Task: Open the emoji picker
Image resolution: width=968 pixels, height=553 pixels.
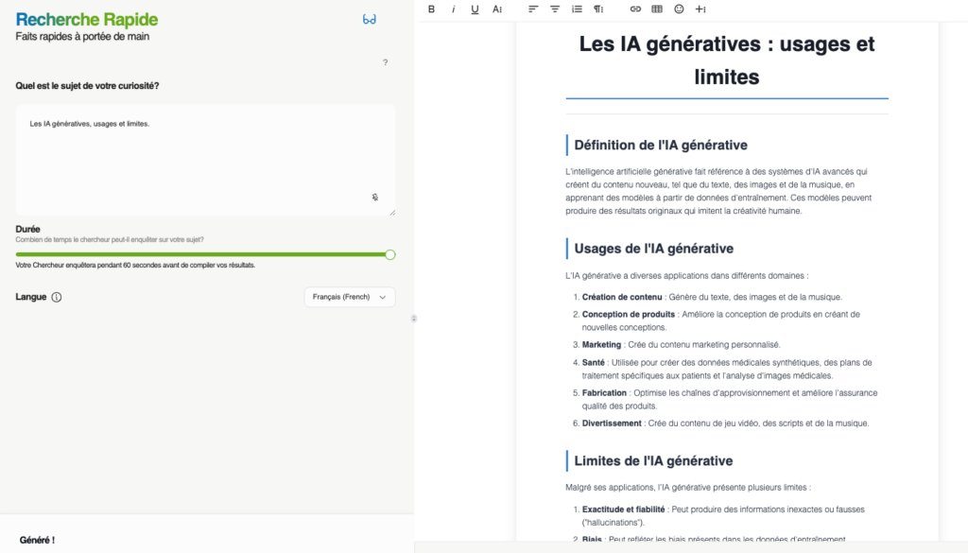Action: point(679,9)
